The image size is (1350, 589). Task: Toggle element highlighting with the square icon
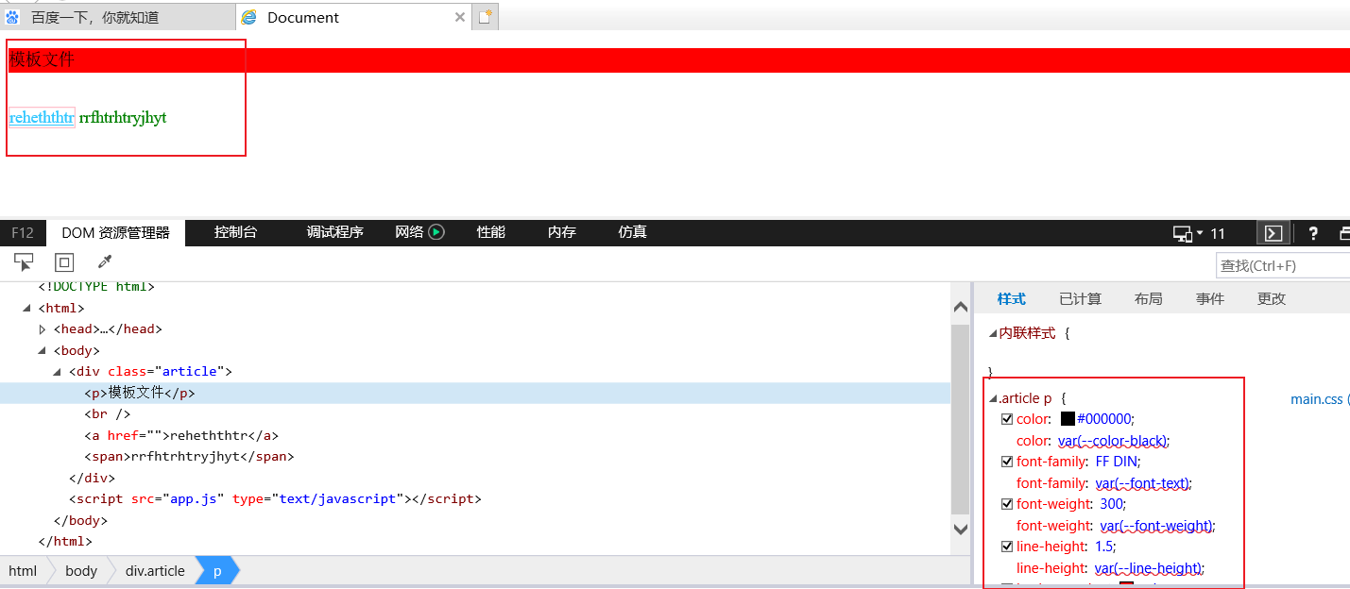click(x=63, y=261)
